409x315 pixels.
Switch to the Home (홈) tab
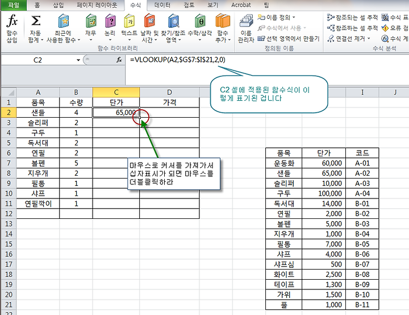pyautogui.click(x=37, y=5)
